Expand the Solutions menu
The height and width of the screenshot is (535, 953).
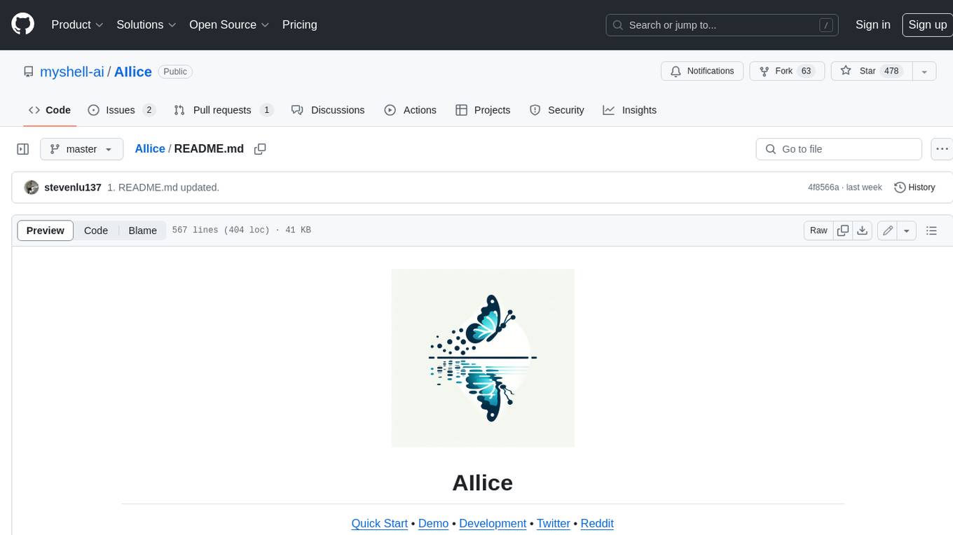pos(146,25)
